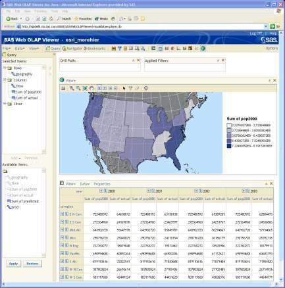Image resolution: width=285 pixels, height=288 pixels.
Task: Click the globe icon beside map View menu
Action: tap(62, 80)
